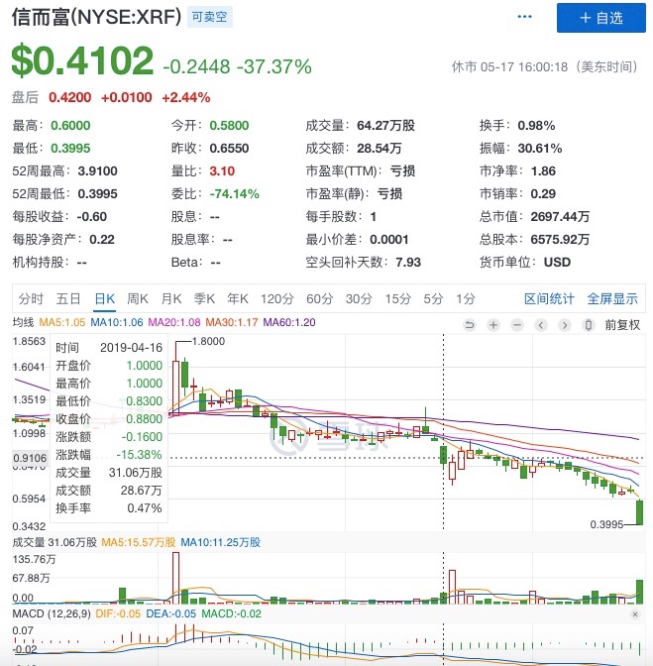Add stock via the 自选 button

(x=600, y=18)
